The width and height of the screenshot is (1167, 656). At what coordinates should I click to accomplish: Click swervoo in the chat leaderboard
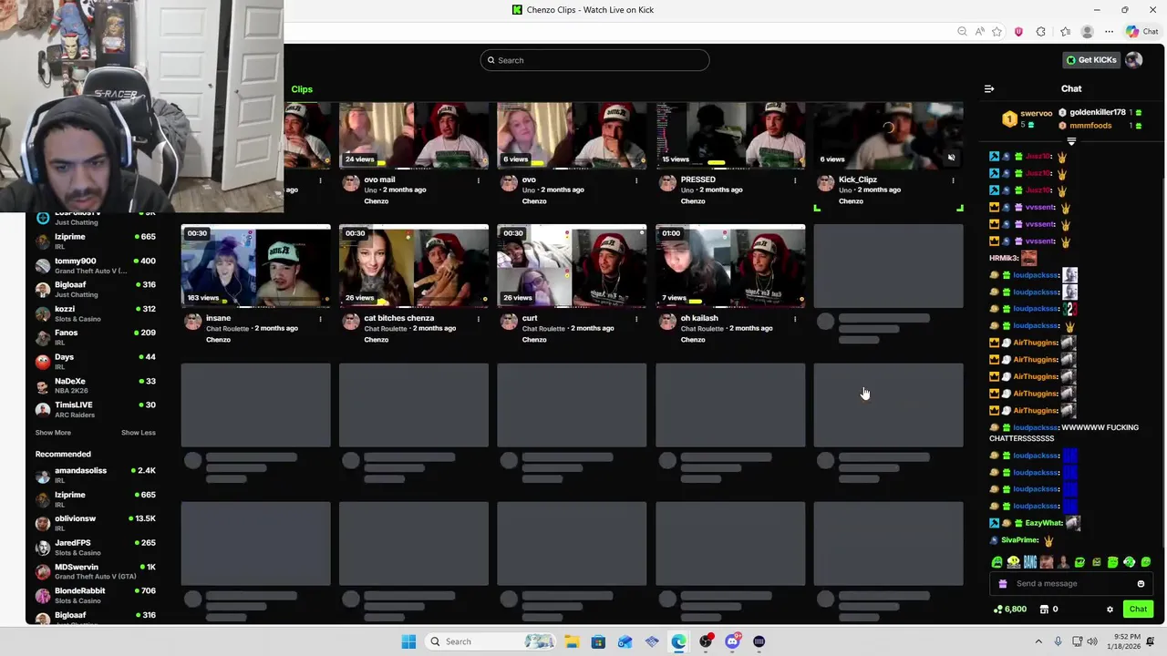click(x=1037, y=113)
